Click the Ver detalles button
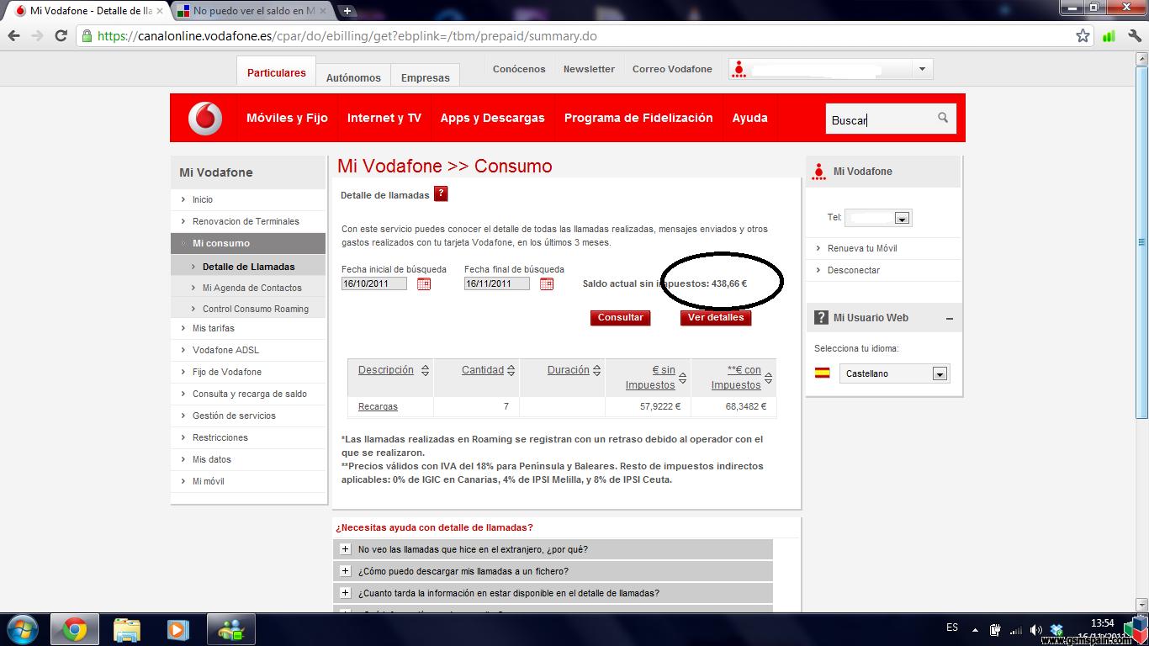 coord(716,318)
